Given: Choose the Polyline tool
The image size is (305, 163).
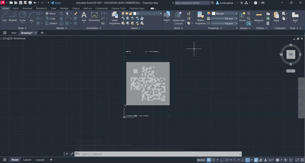Looking at the screenshot, I should pyautogui.click(x=13, y=16).
